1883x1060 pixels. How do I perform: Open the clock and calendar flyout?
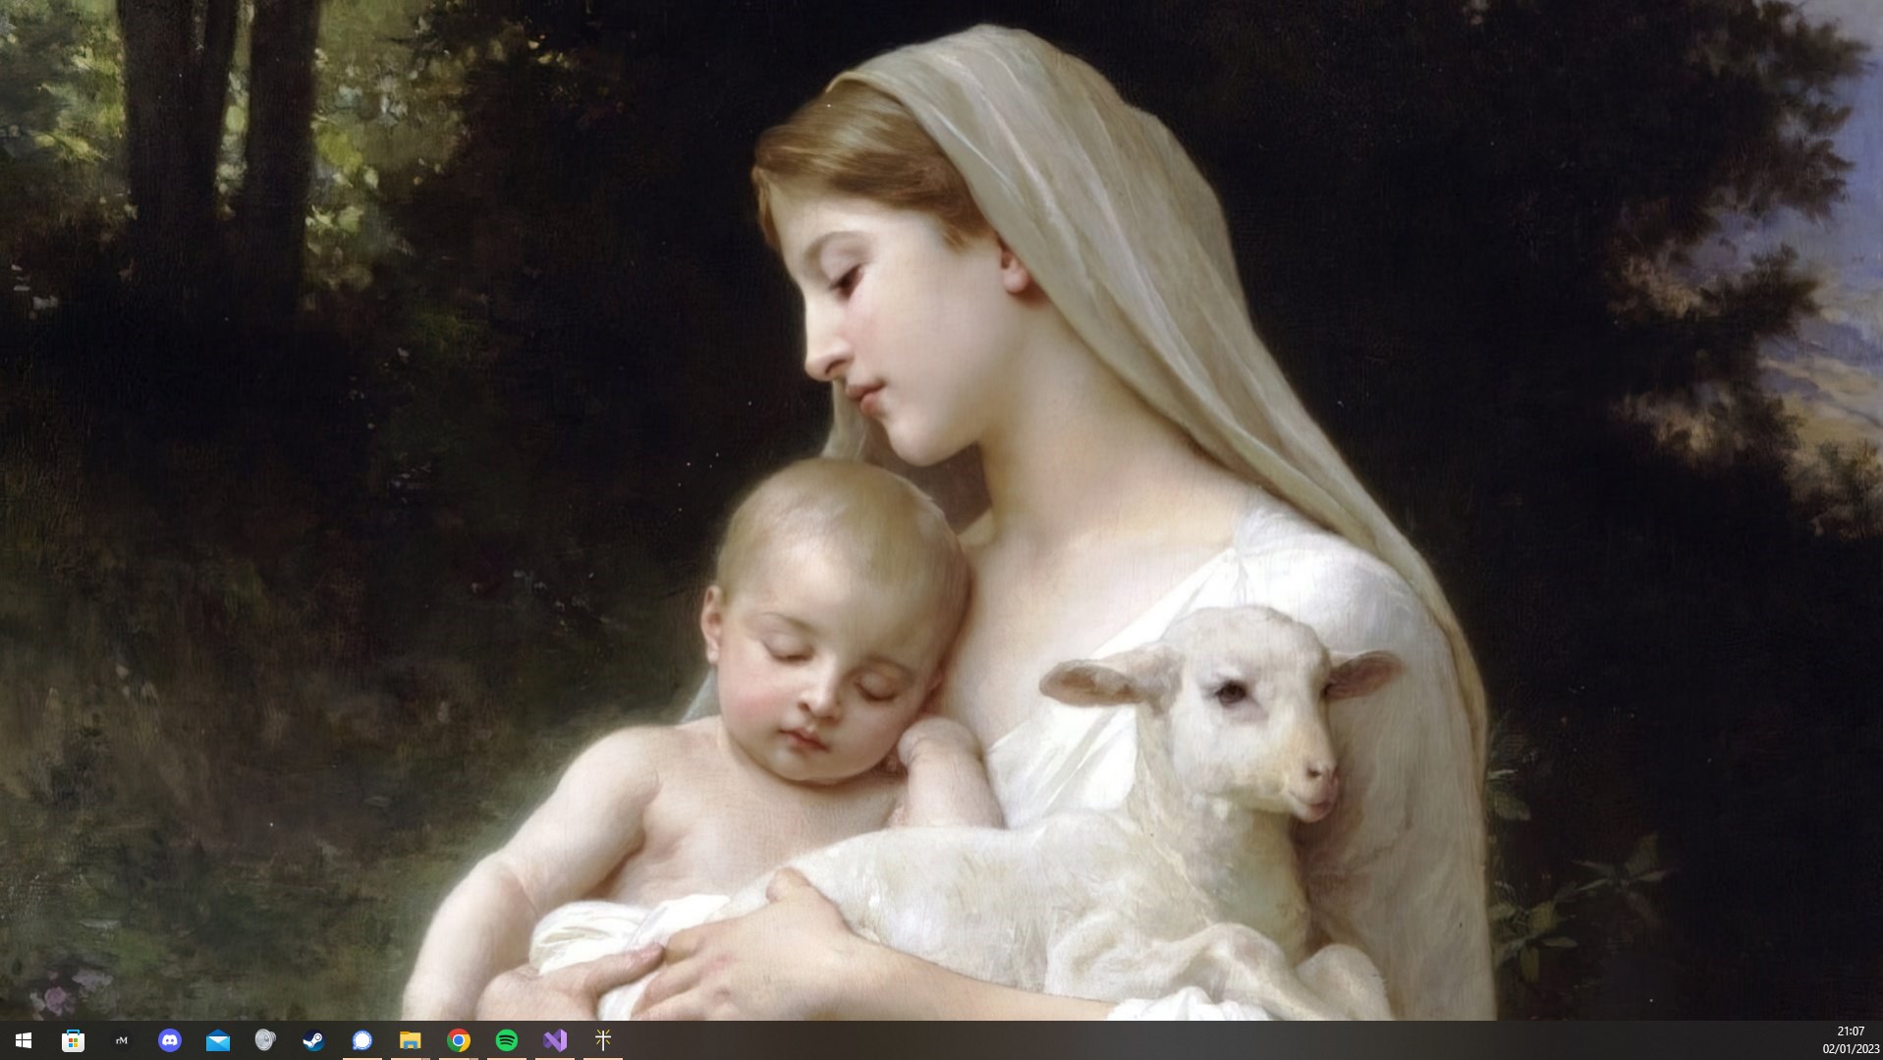pos(1851,1040)
